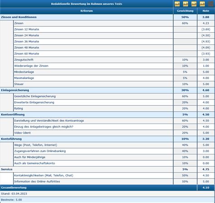The height and width of the screenshot is (203, 215).
Task: Click the fourth gold rating icon
Action: click(x=202, y=4)
